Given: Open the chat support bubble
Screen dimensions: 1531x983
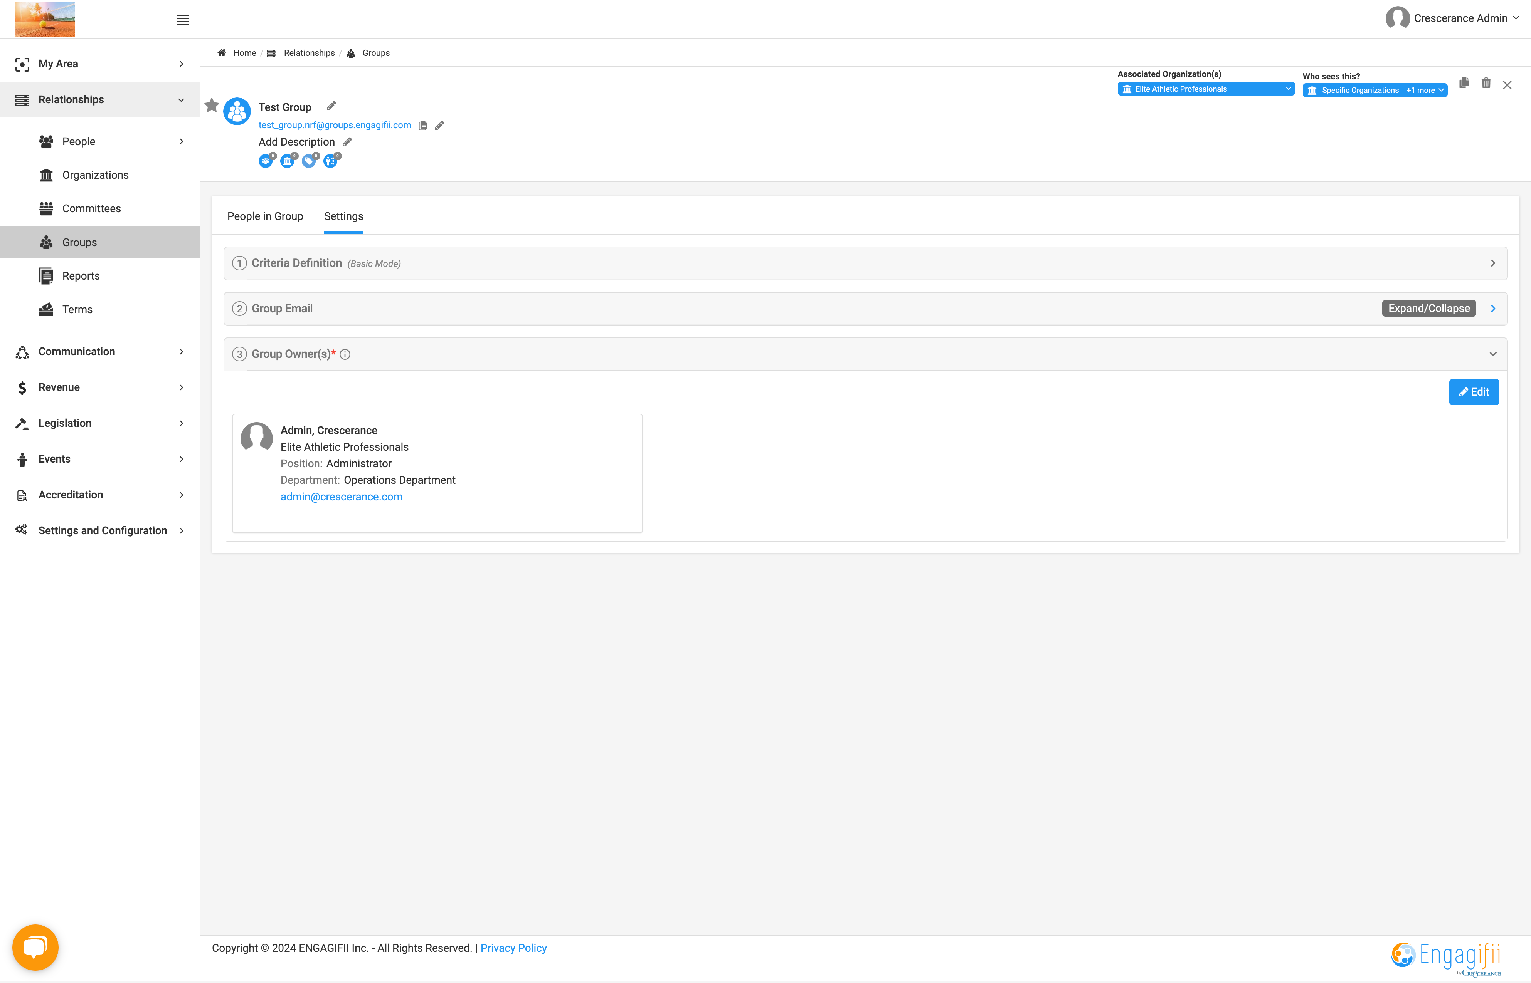Looking at the screenshot, I should [x=35, y=947].
